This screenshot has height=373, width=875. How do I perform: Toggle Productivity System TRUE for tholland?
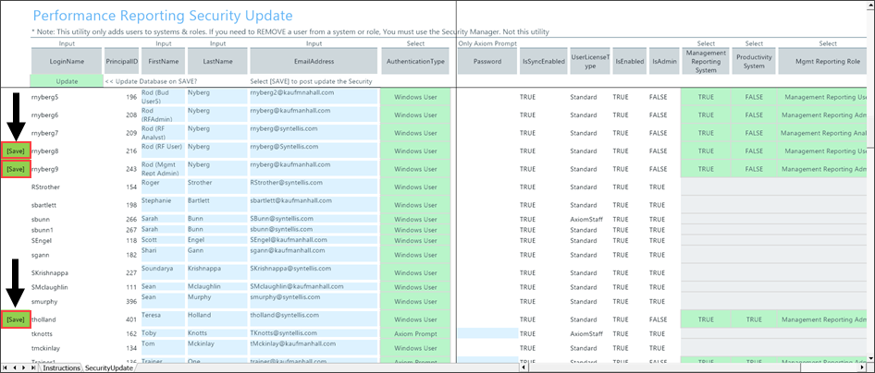[754, 319]
